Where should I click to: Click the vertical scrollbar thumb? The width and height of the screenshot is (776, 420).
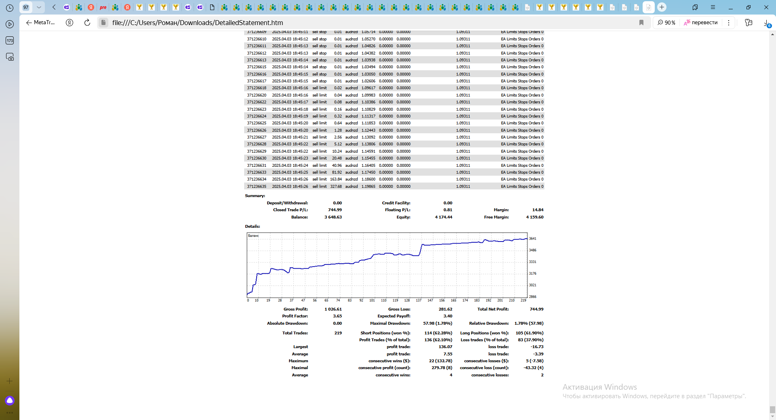[772, 409]
